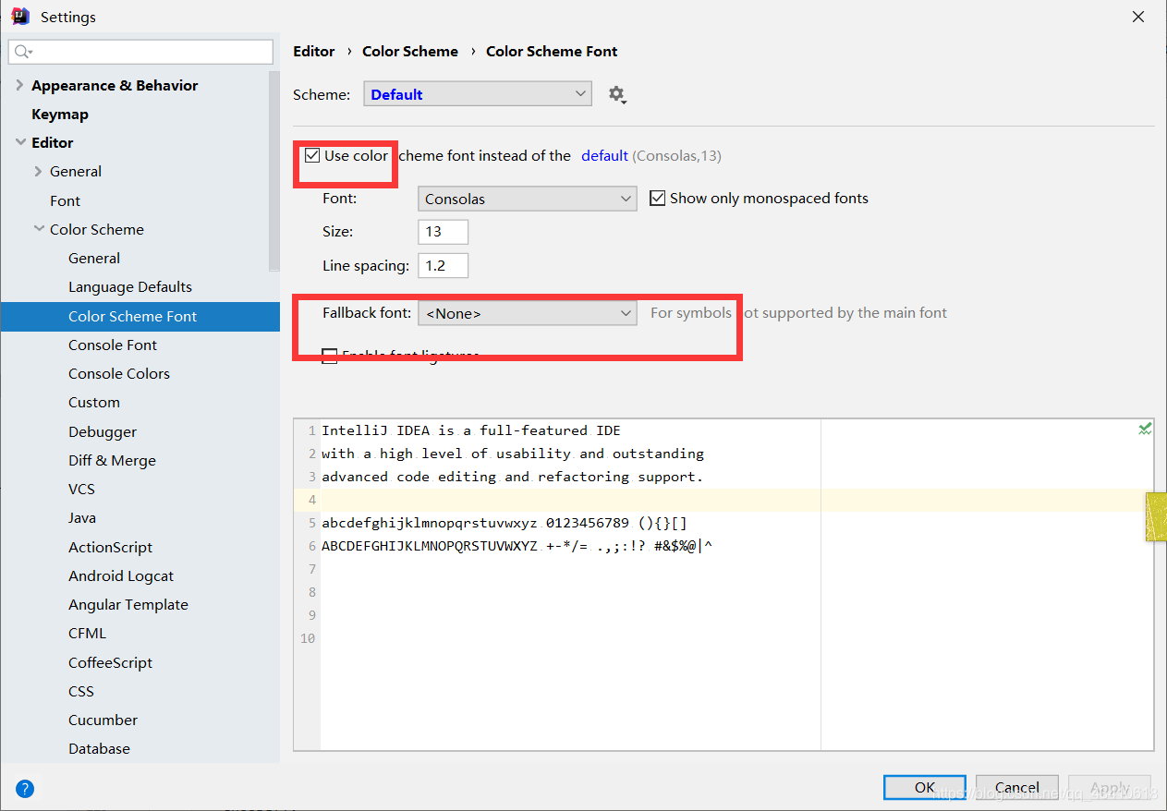This screenshot has height=811, width=1167.
Task: Select Console Colors item
Action: (x=119, y=373)
